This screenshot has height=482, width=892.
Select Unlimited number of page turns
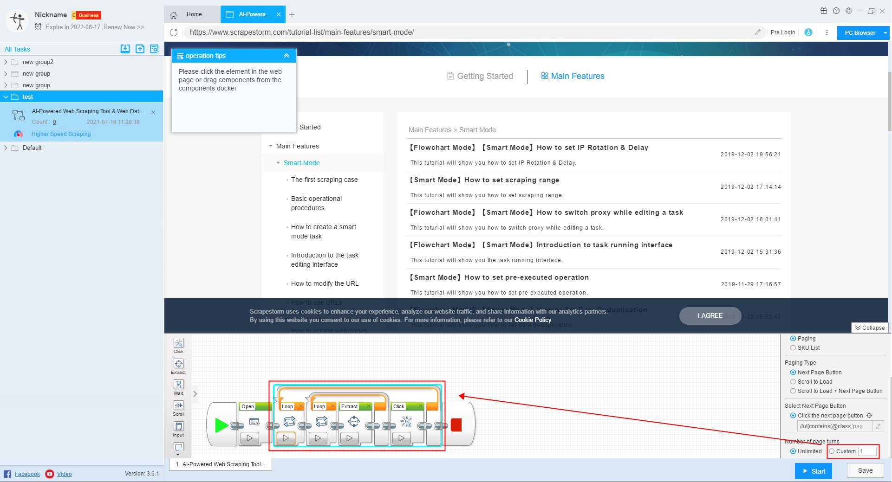click(793, 451)
